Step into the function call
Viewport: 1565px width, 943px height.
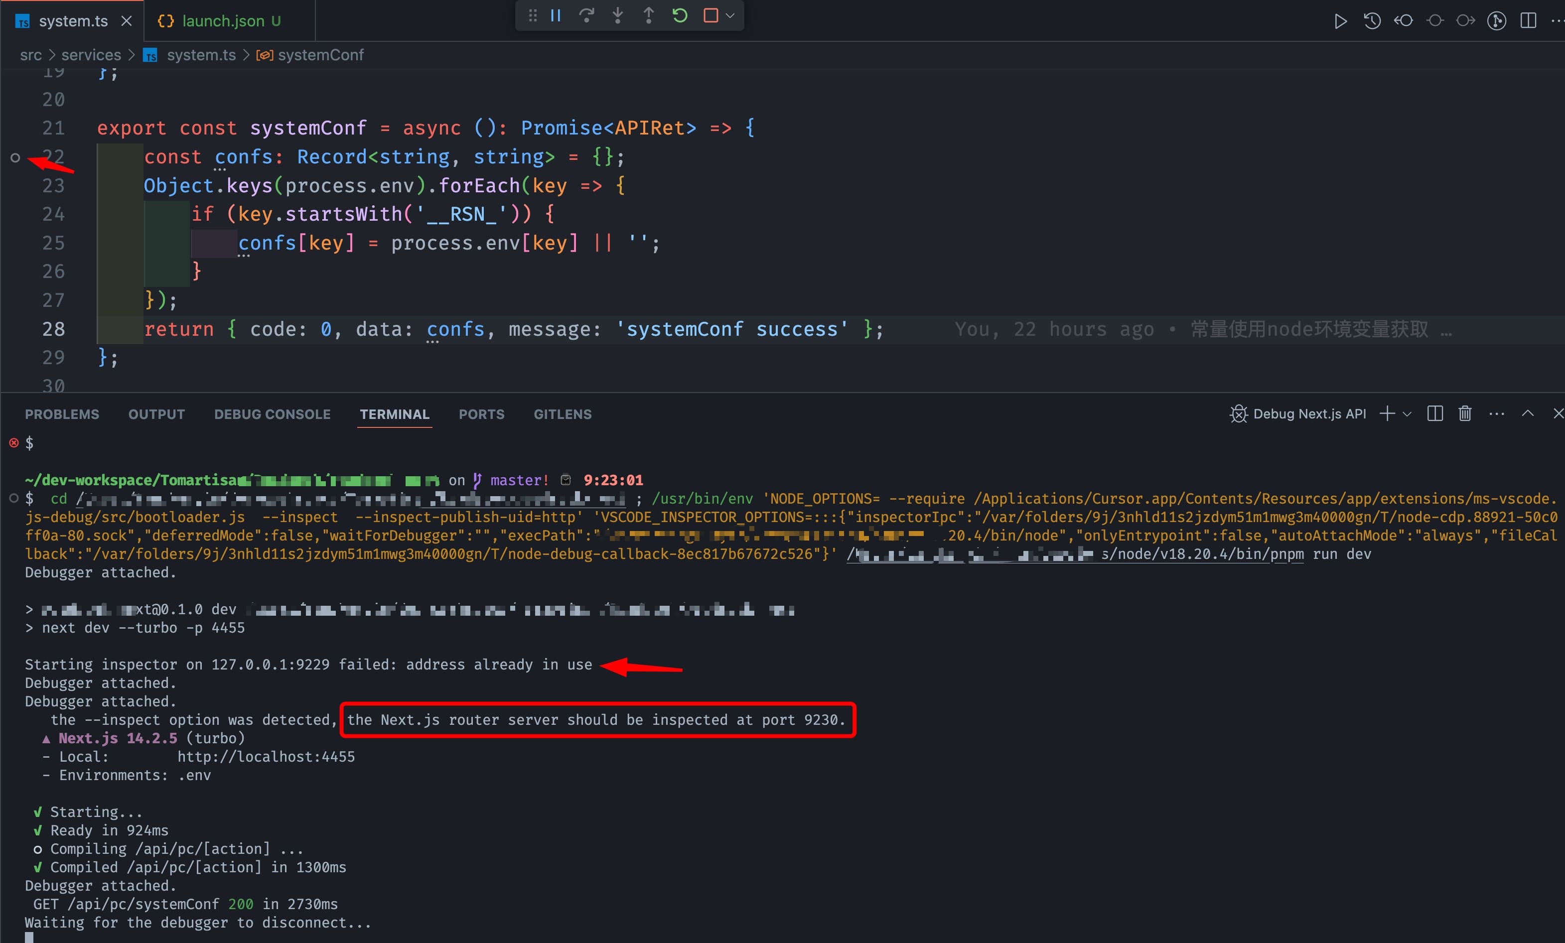point(617,15)
